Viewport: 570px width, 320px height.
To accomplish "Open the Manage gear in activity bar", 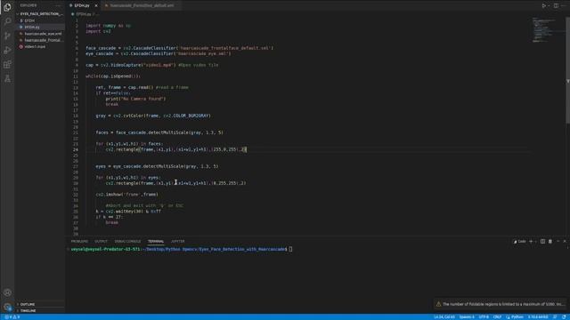I will tap(7, 307).
